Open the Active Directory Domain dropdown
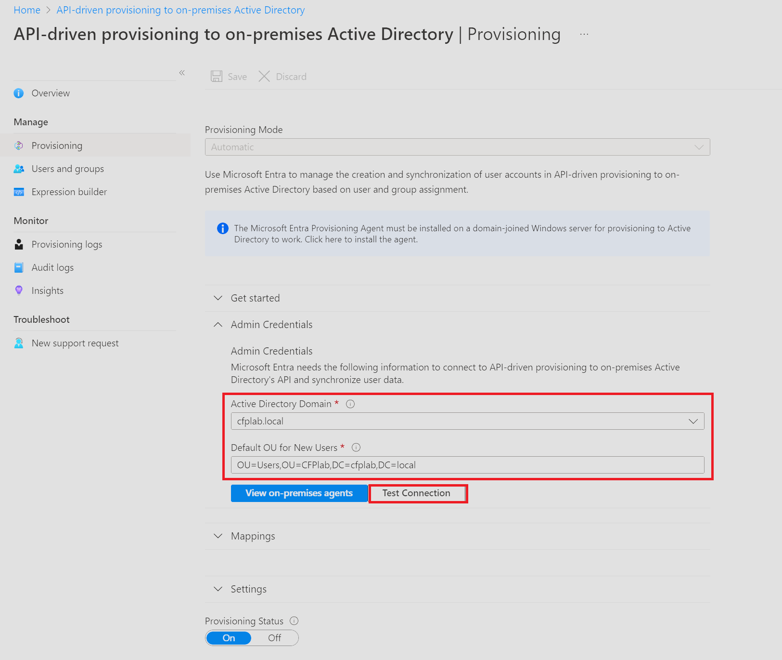This screenshot has height=660, width=782. pos(693,421)
